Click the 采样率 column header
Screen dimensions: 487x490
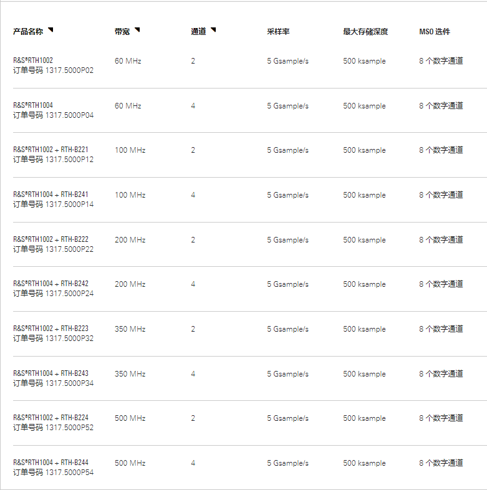(278, 32)
